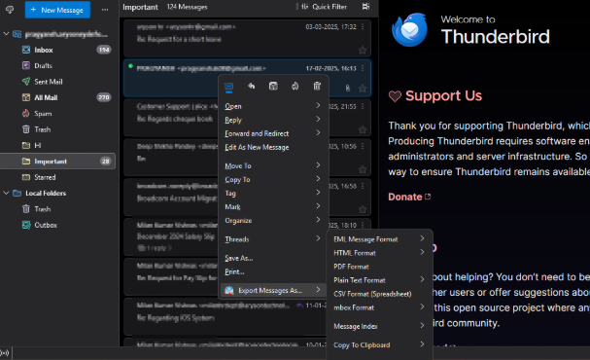Screen dimensions: 590x360
Task: Select Print... in context menu
Action: click(x=273, y=271)
